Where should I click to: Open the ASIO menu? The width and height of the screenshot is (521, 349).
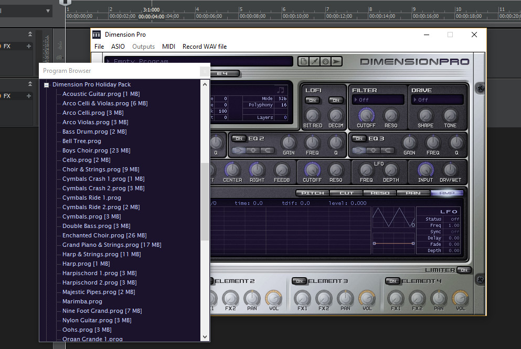(118, 47)
